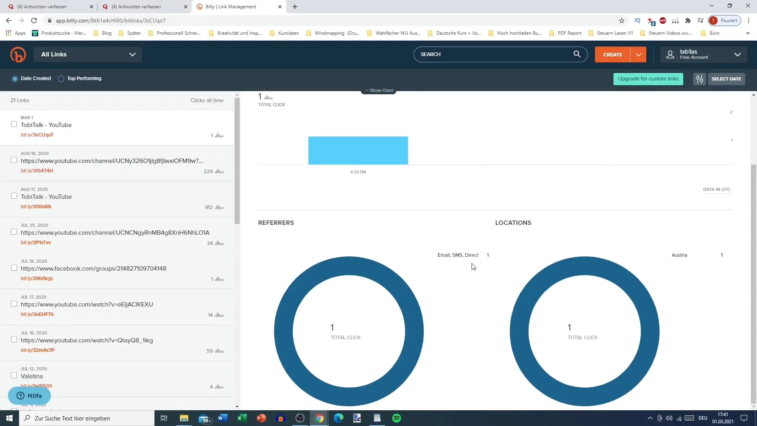This screenshot has height=426, width=757.
Task: Toggle the Date Created radio button
Action: point(15,78)
